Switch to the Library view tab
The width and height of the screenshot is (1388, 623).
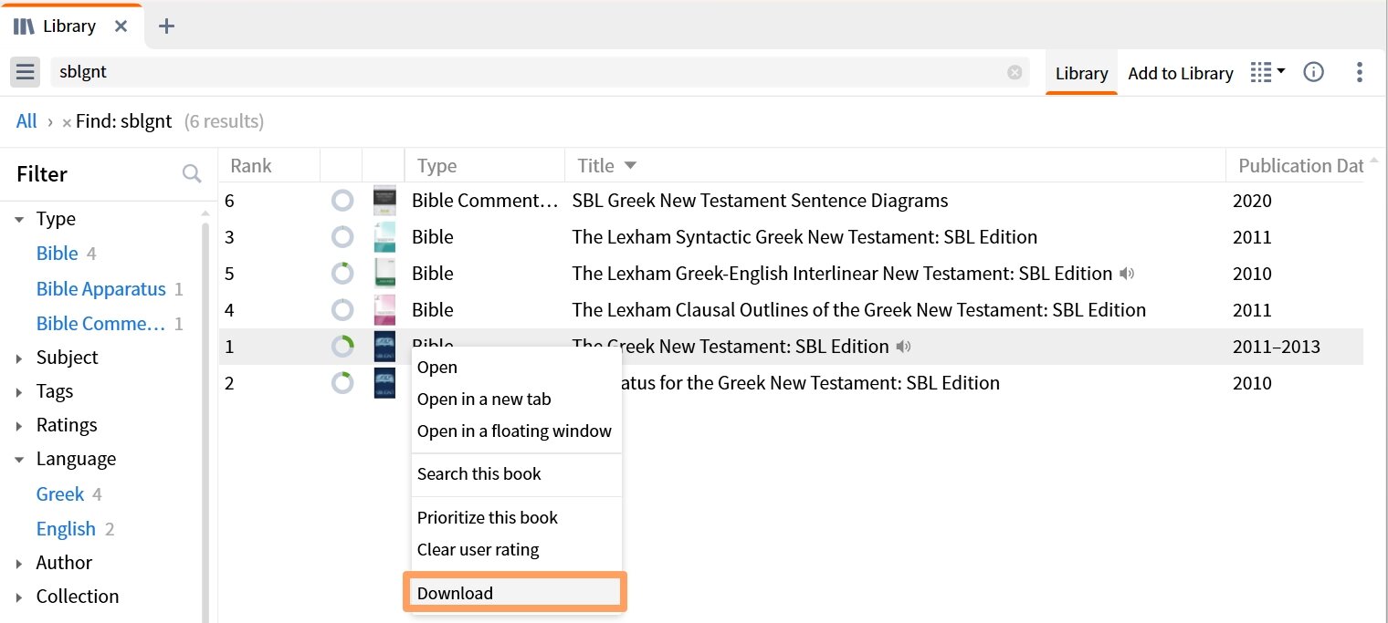pyautogui.click(x=1081, y=74)
